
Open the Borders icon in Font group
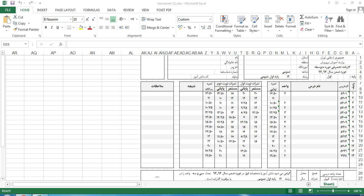click(69, 27)
